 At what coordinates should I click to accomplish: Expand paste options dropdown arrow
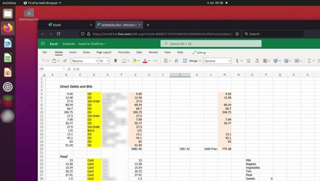point(58,61)
